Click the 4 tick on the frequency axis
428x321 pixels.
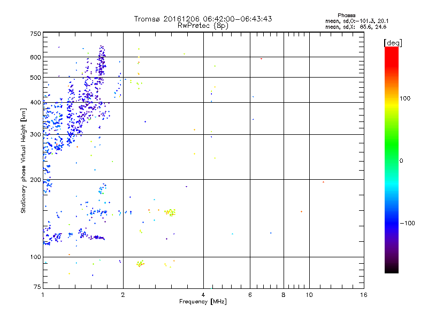point(203,295)
